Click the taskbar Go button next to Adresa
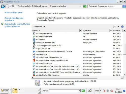The image size is (126, 94). point(83,91)
